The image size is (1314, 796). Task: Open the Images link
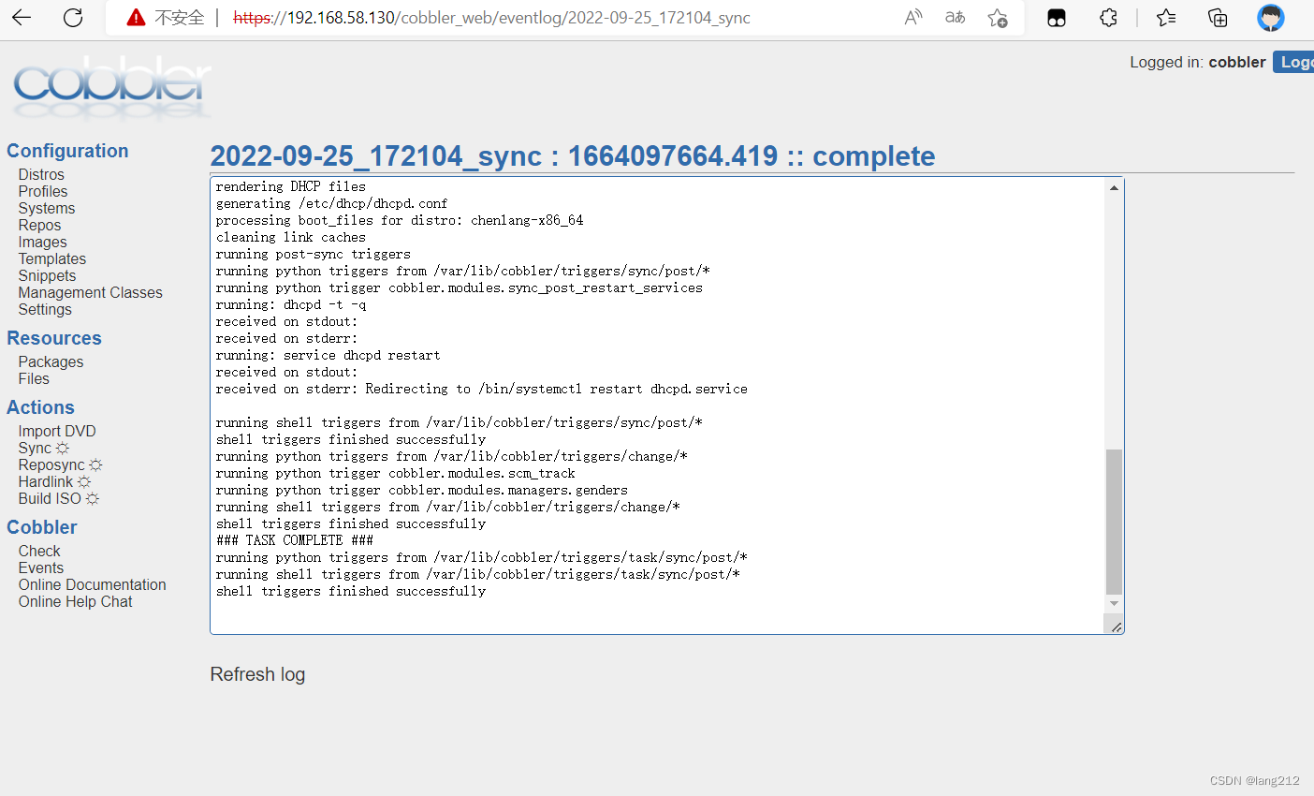[42, 242]
